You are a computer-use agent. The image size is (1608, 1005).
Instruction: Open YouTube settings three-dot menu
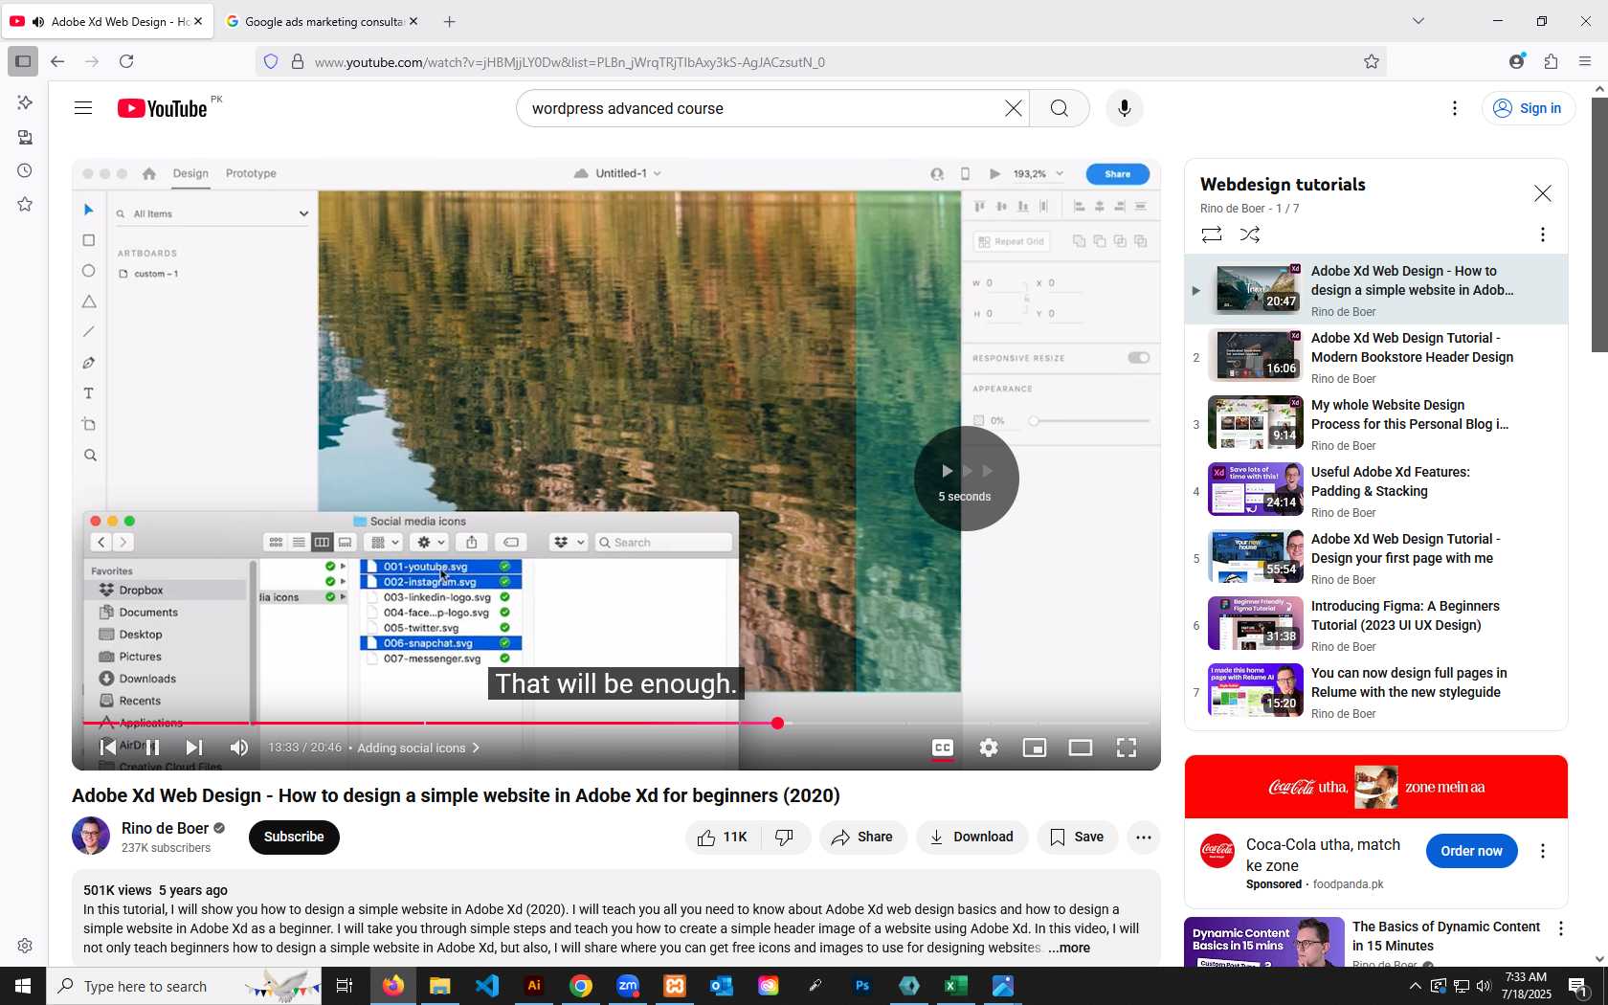click(x=1454, y=108)
